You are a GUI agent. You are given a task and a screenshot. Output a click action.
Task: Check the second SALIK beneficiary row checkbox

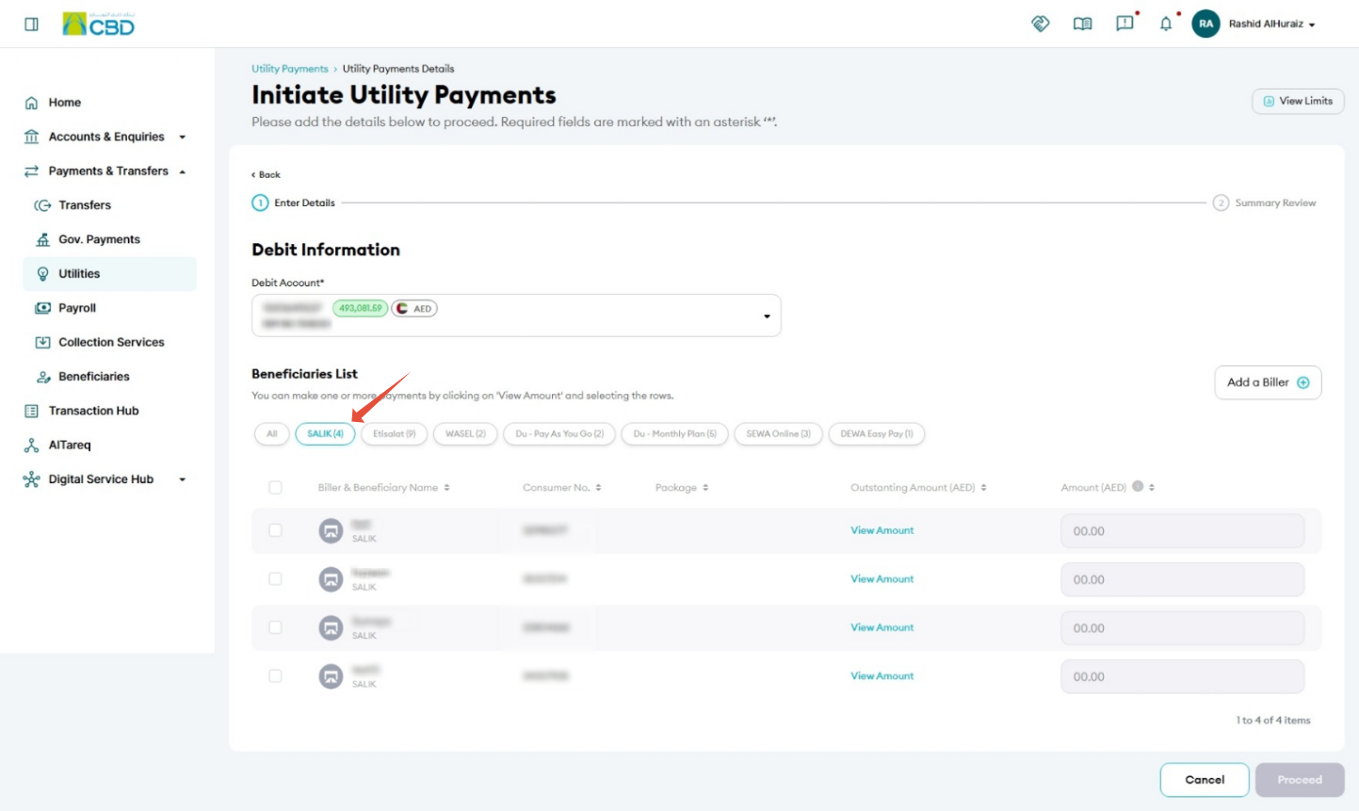tap(275, 578)
